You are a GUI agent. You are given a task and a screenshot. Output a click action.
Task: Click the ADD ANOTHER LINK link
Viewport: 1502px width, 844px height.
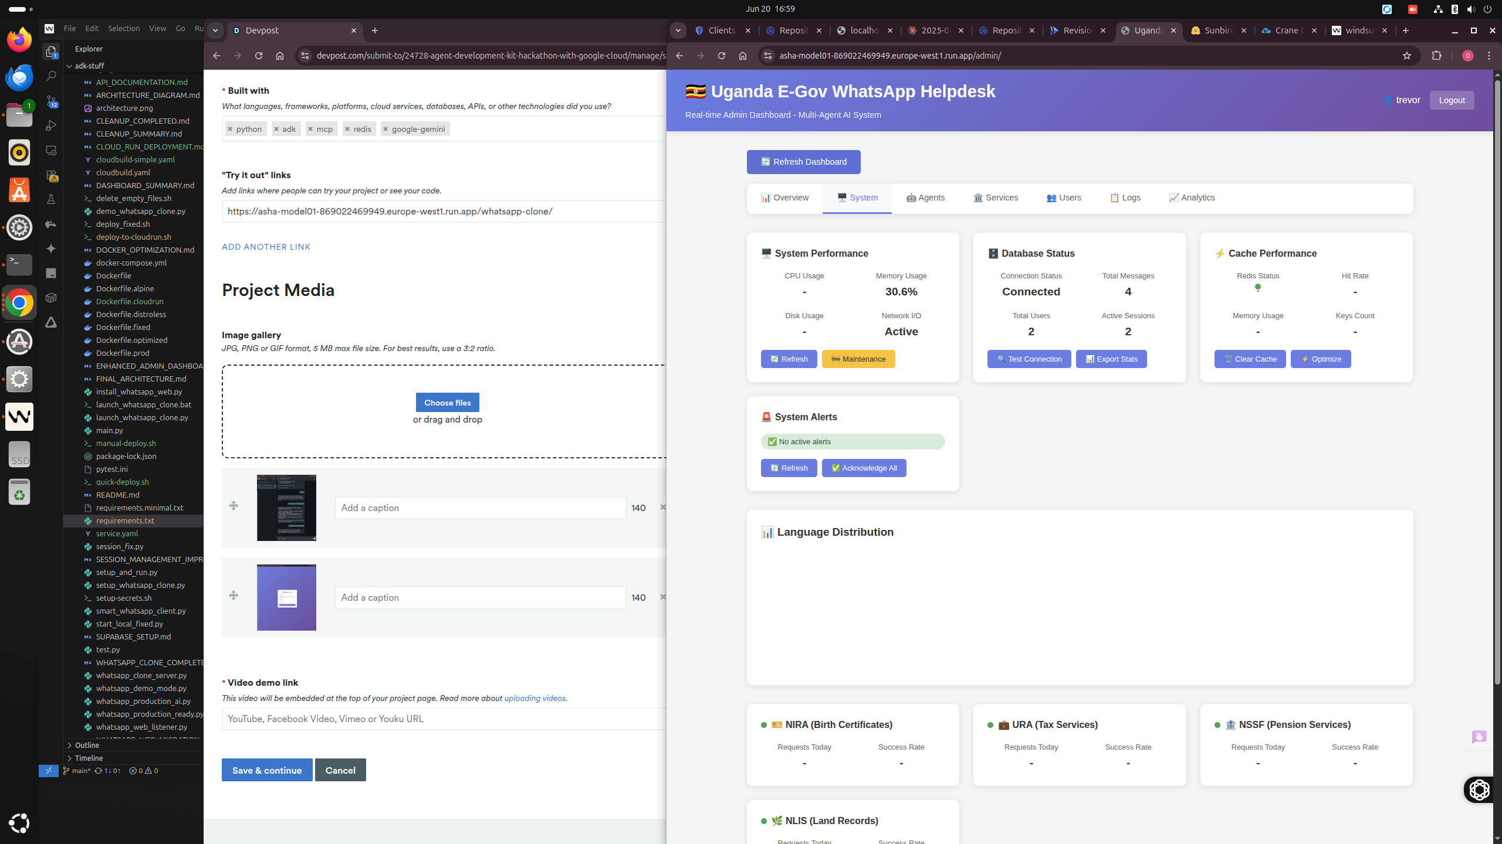266,247
